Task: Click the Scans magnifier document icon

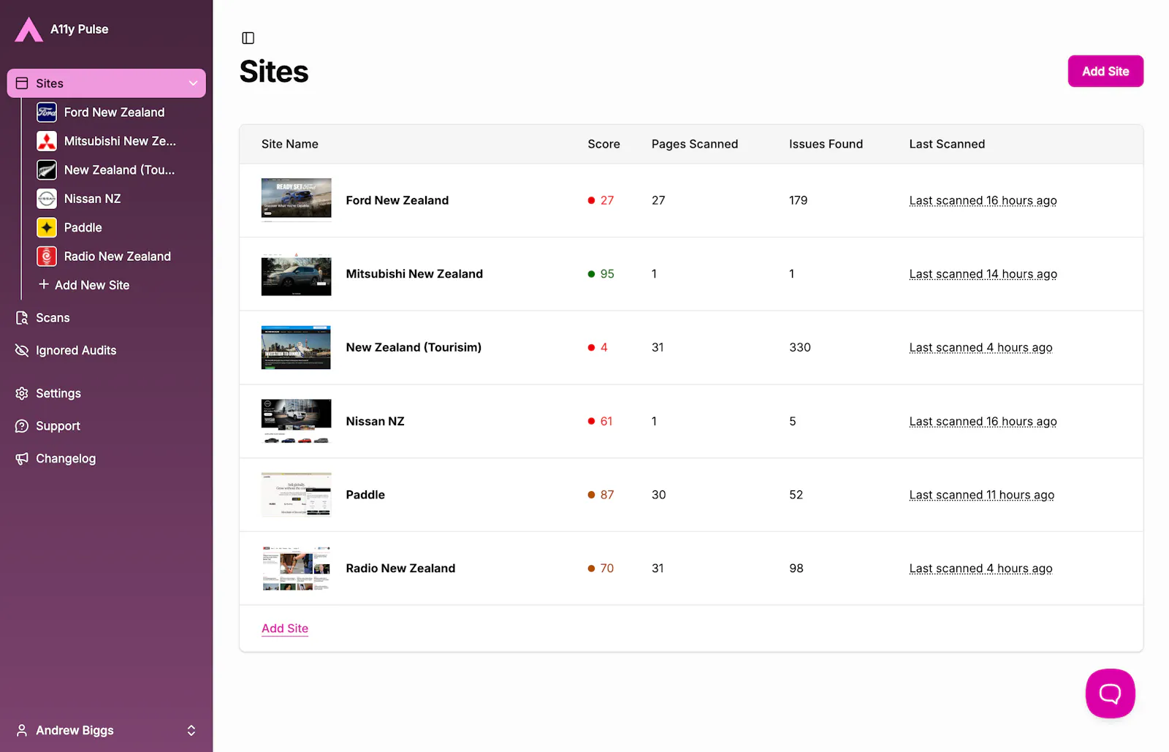Action: pyautogui.click(x=22, y=318)
